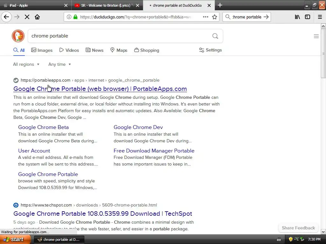Submit Firefox search box with arrow button
Viewport: 326px width, 244px height.
[x=266, y=17]
